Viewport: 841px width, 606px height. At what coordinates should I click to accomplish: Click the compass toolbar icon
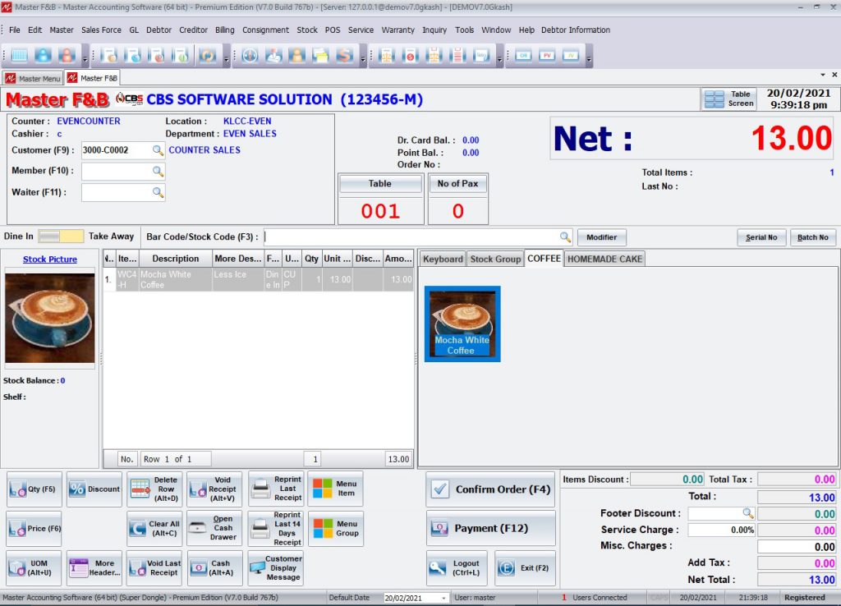[250, 55]
